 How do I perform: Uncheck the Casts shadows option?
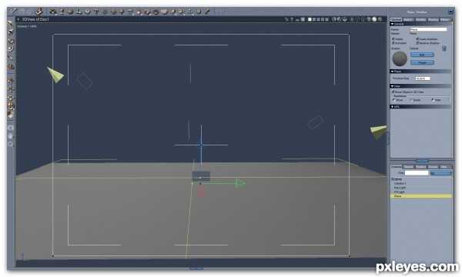[417, 38]
